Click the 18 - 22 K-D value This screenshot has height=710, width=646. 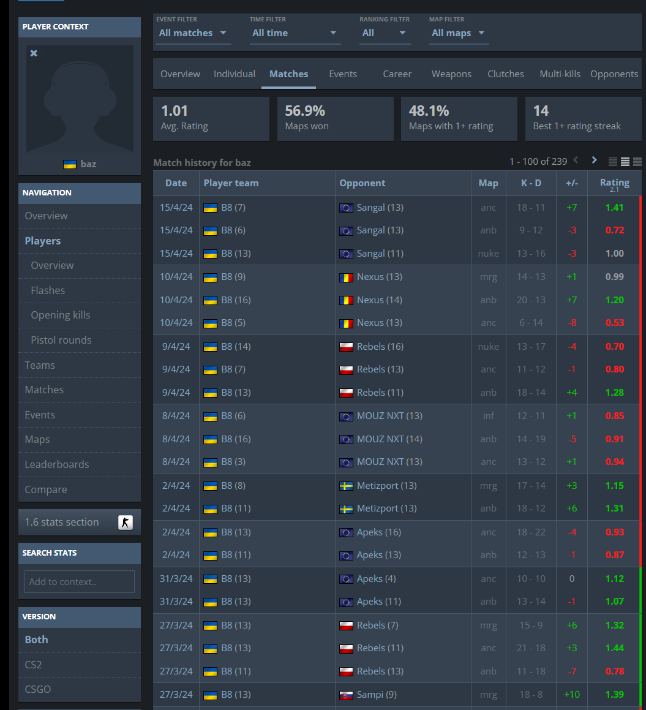[531, 532]
